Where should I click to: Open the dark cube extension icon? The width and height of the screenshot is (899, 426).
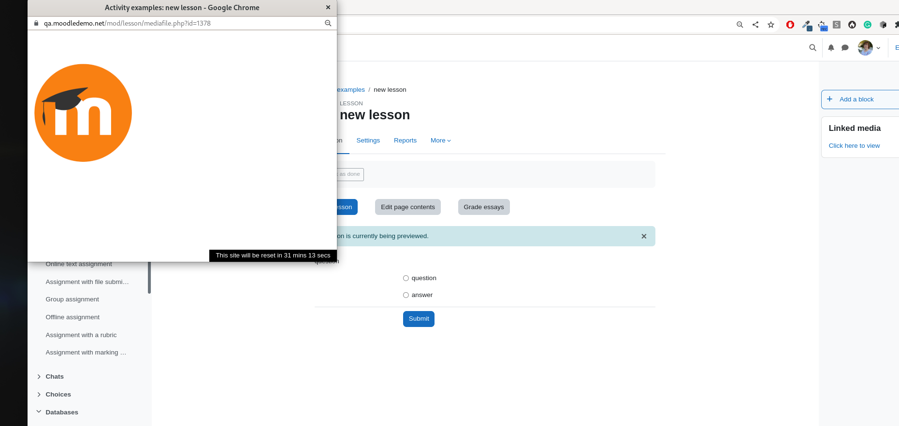883,25
